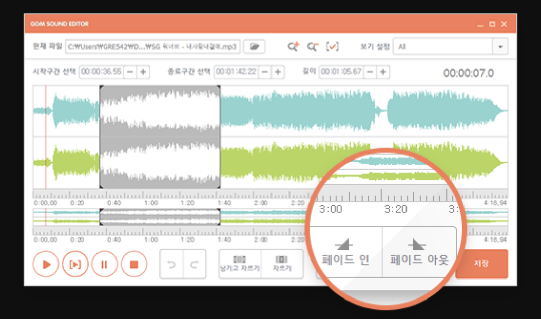Image resolution: width=541 pixels, height=319 pixels.
Task: Zoom out of the waveform
Action: (x=313, y=46)
